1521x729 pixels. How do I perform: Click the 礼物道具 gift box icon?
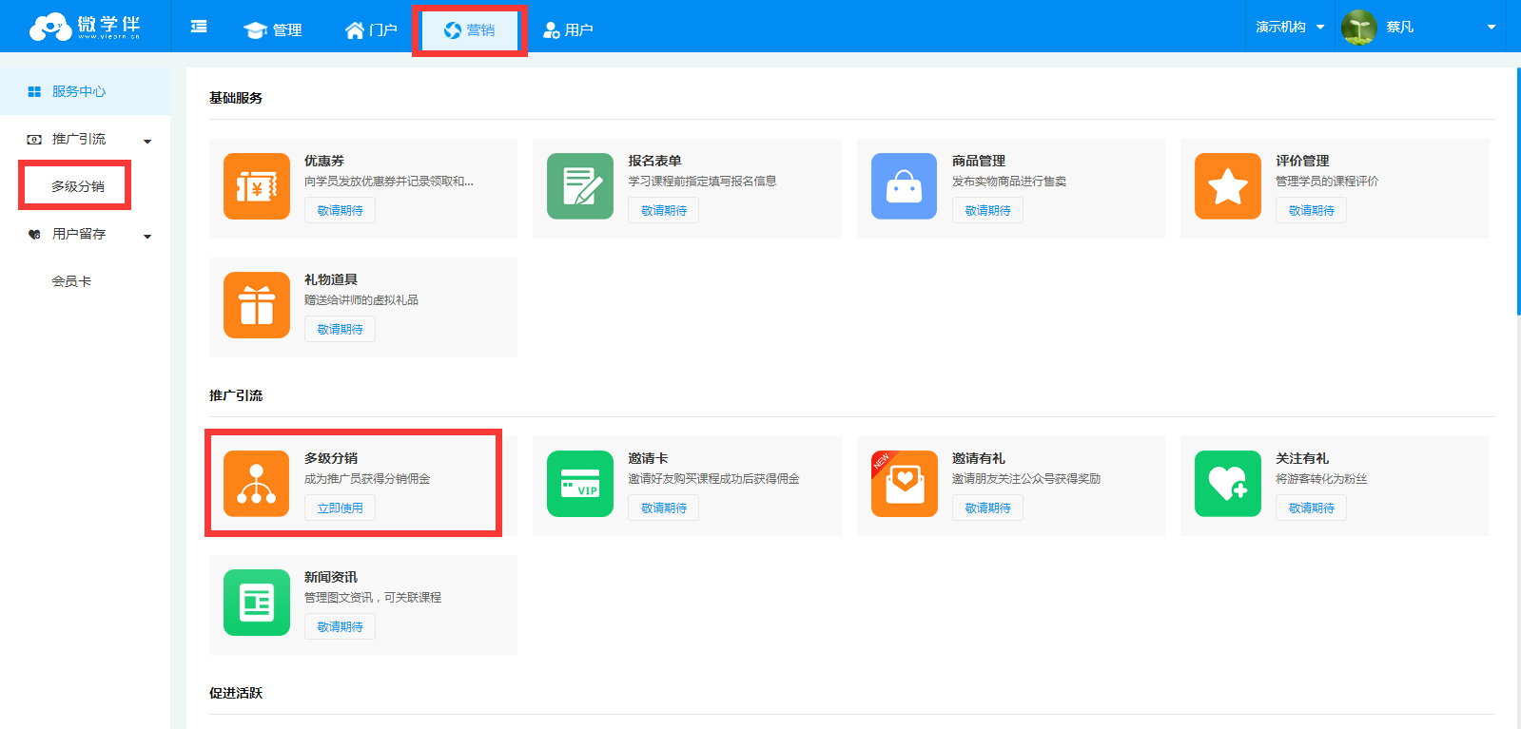256,305
